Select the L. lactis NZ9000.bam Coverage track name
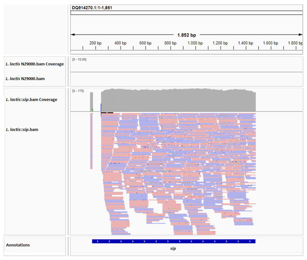The width and height of the screenshot is (307, 260). click(35, 64)
